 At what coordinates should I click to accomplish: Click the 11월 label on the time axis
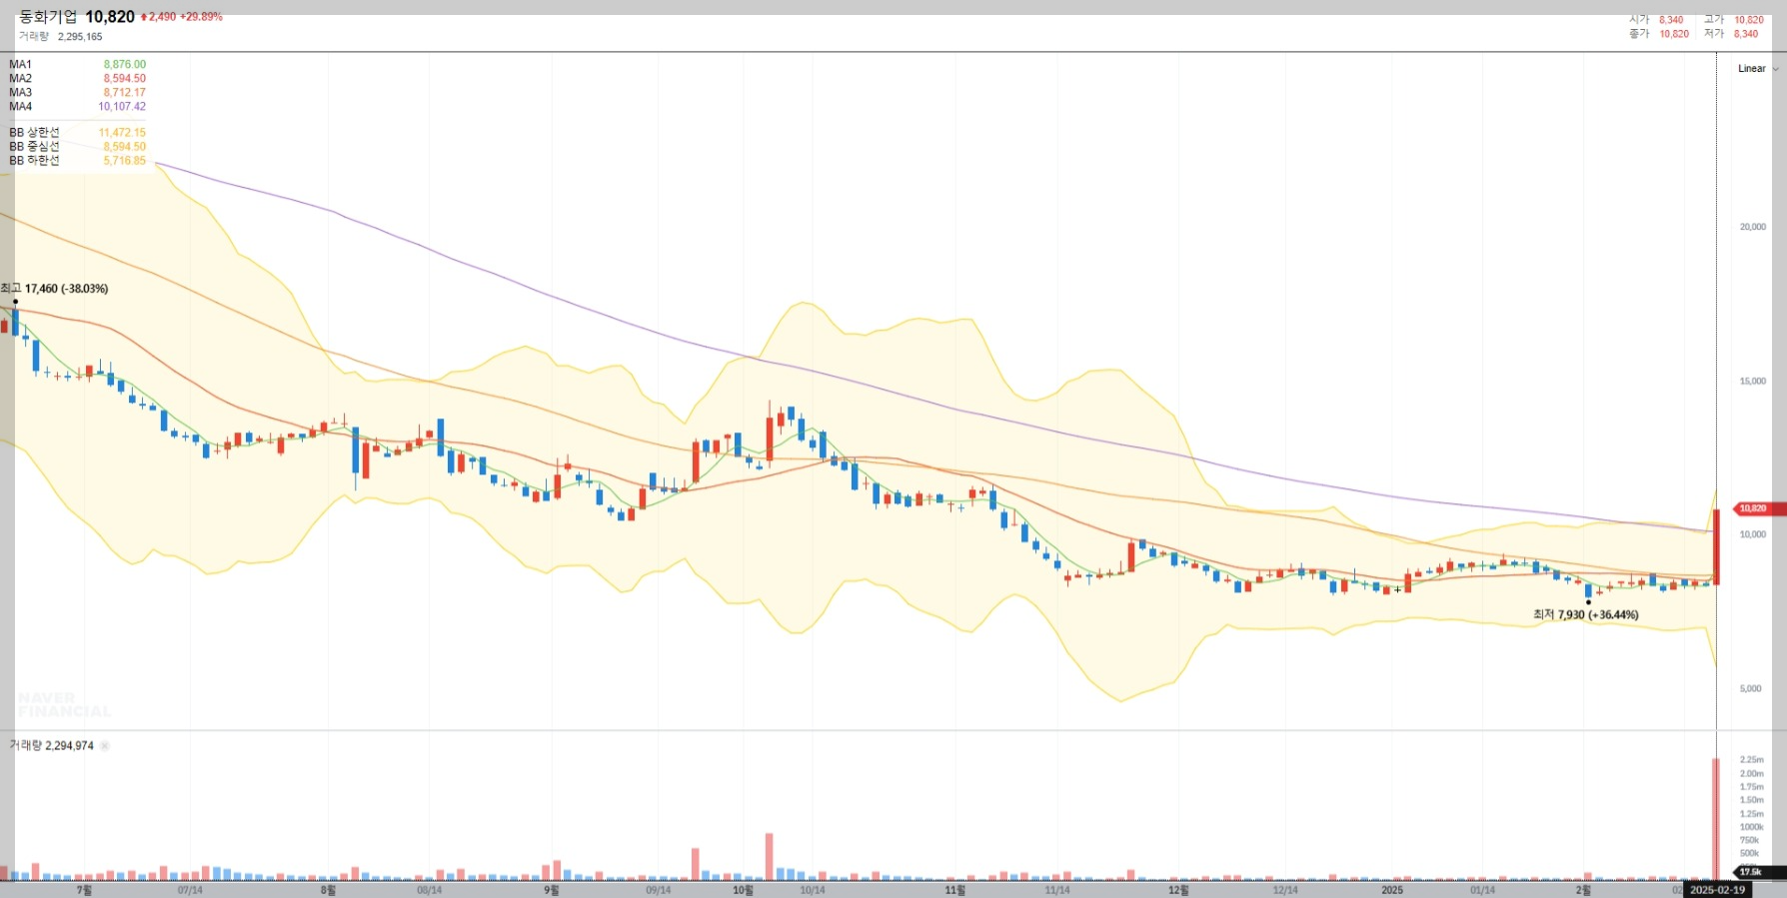pos(955,890)
